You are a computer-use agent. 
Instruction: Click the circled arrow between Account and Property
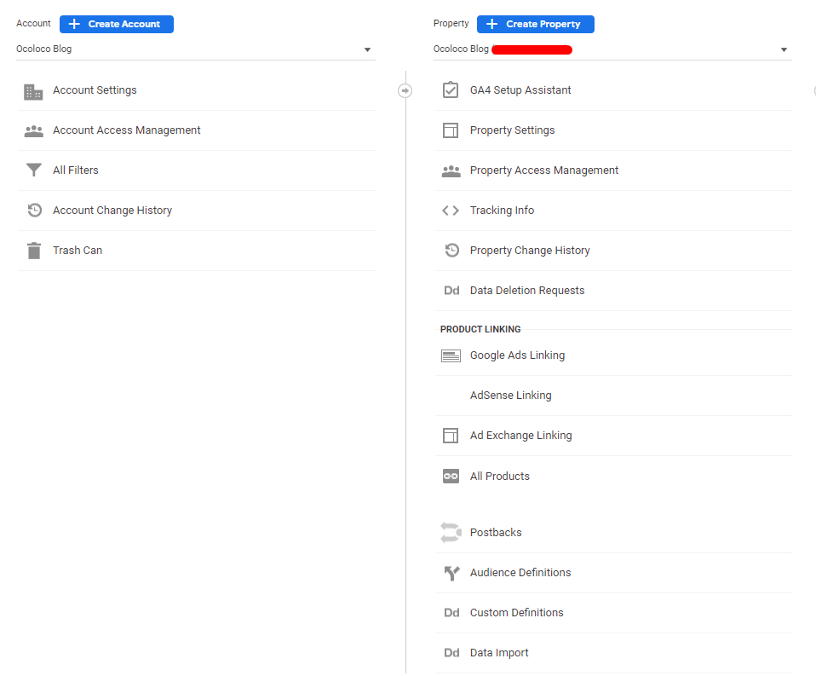[x=405, y=90]
